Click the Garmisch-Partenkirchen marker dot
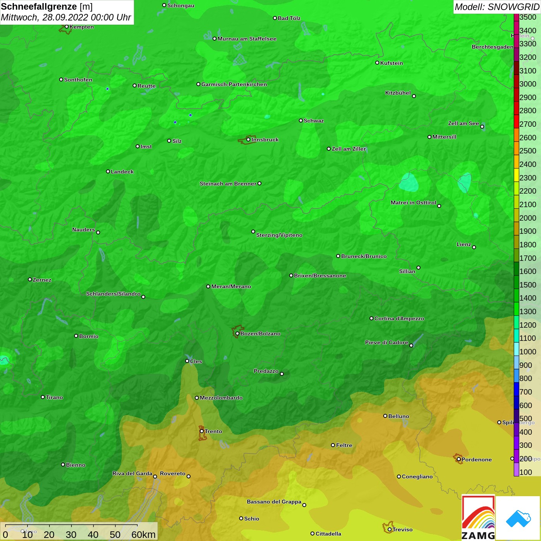The width and height of the screenshot is (541, 541). coord(198,84)
